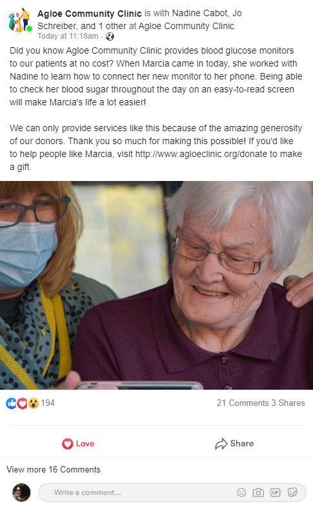
Task: Open the 3 Shares list
Action: pos(288,403)
